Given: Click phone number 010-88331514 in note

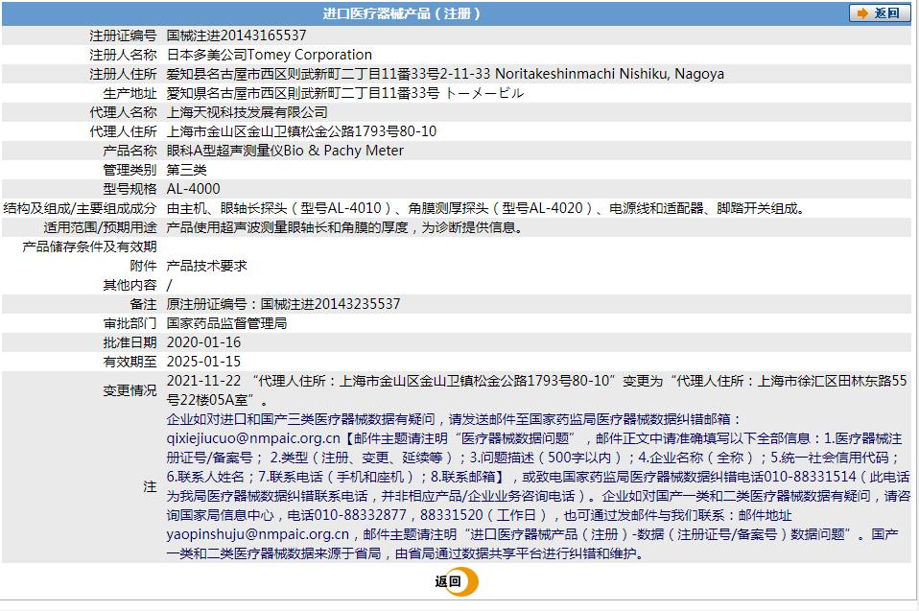Looking at the screenshot, I should 810,477.
